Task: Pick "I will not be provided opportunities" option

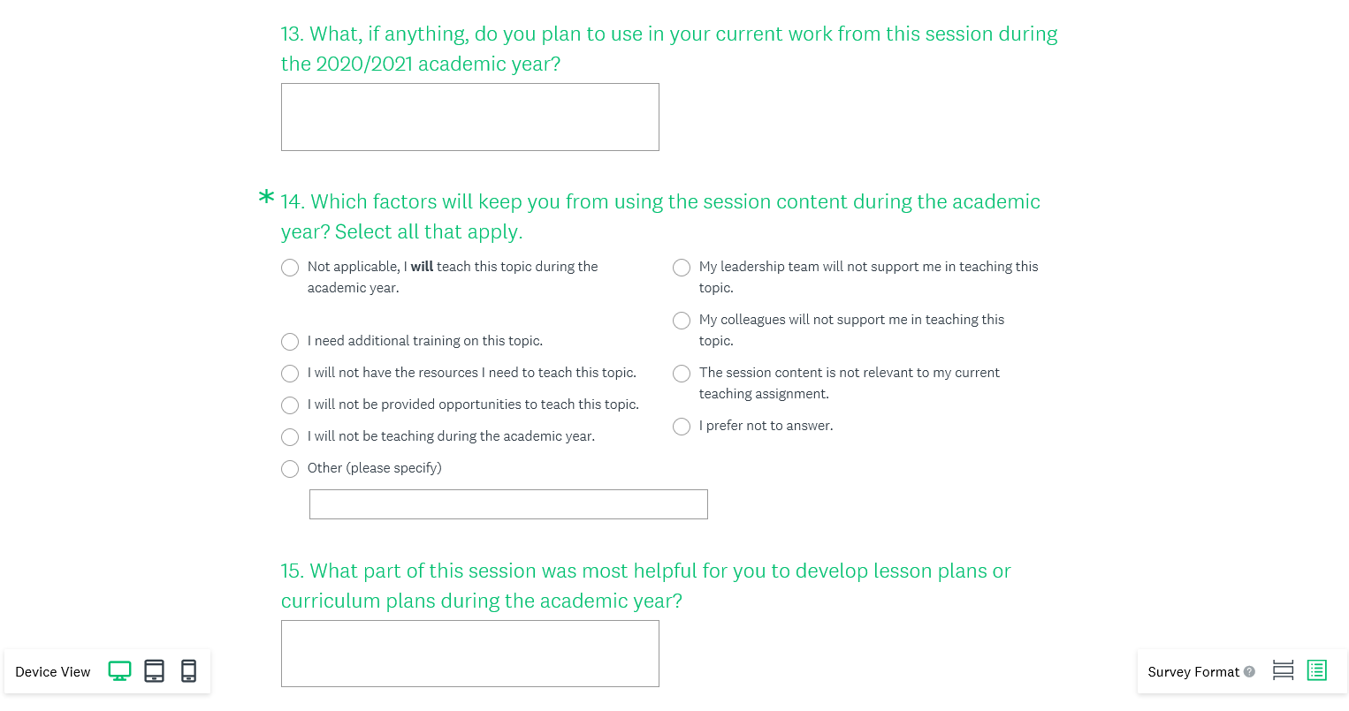Action: click(x=290, y=405)
